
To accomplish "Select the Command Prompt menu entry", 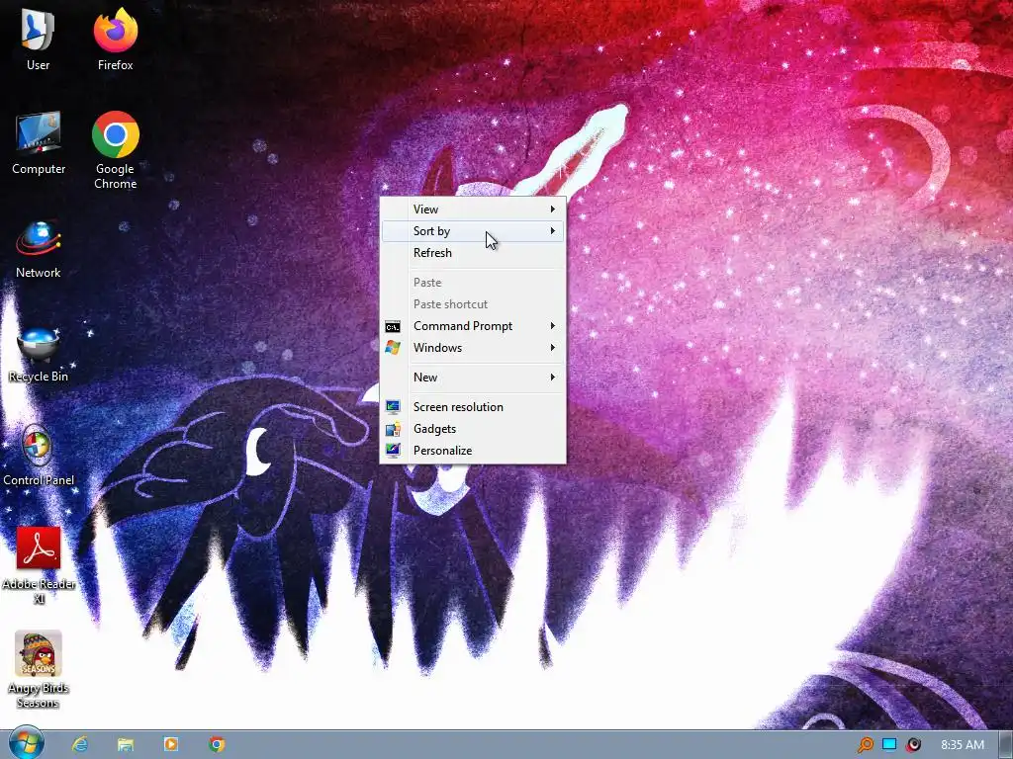I will (x=473, y=326).
